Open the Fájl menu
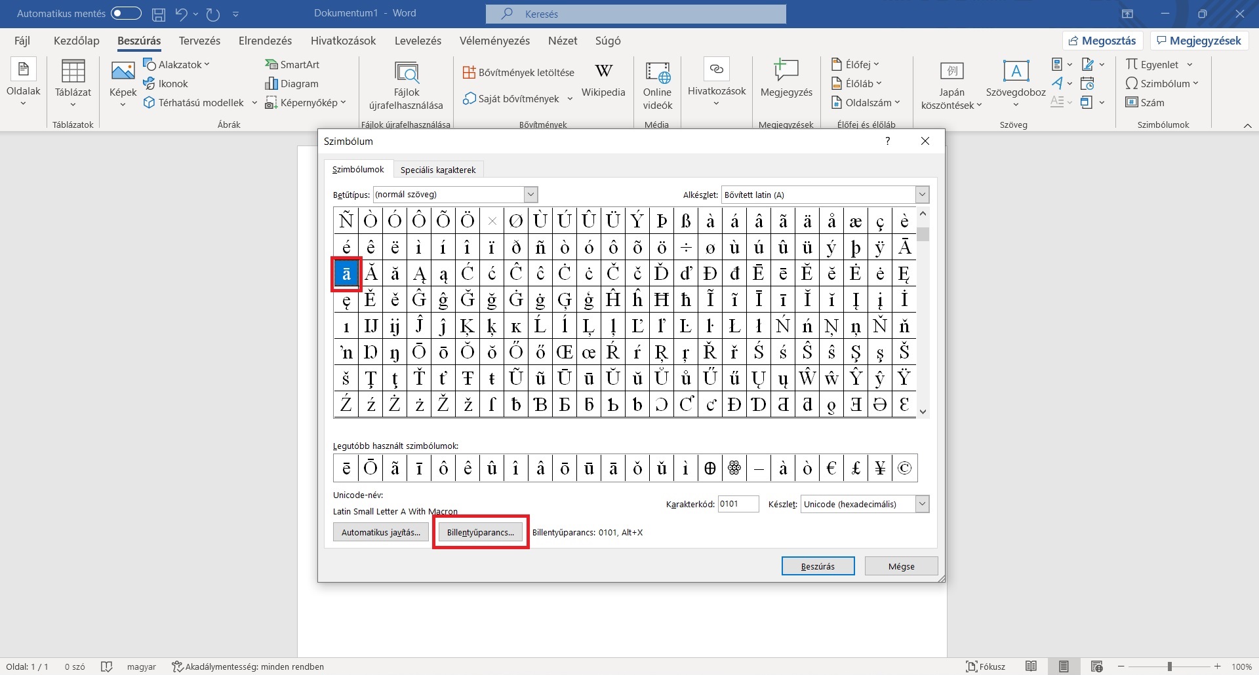The image size is (1259, 675). (x=22, y=41)
